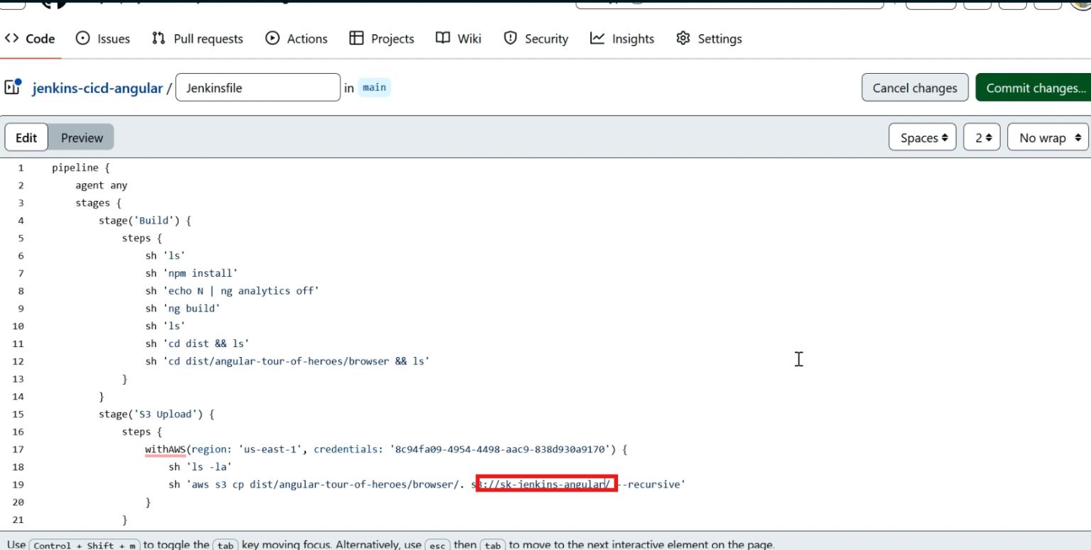Switch to the Preview tab
Viewport: 1091px width, 550px height.
point(81,137)
